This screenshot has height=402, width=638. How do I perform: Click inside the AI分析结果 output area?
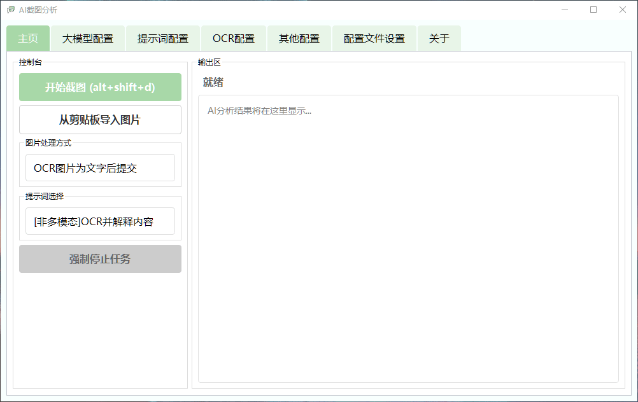pyautogui.click(x=409, y=239)
